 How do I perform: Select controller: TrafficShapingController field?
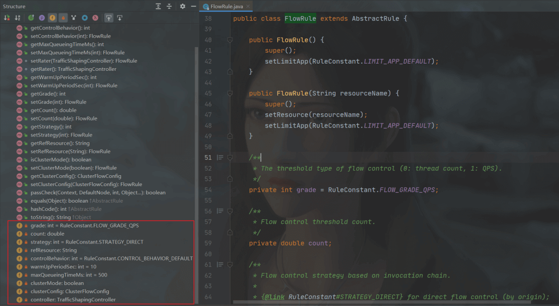pyautogui.click(x=73, y=300)
